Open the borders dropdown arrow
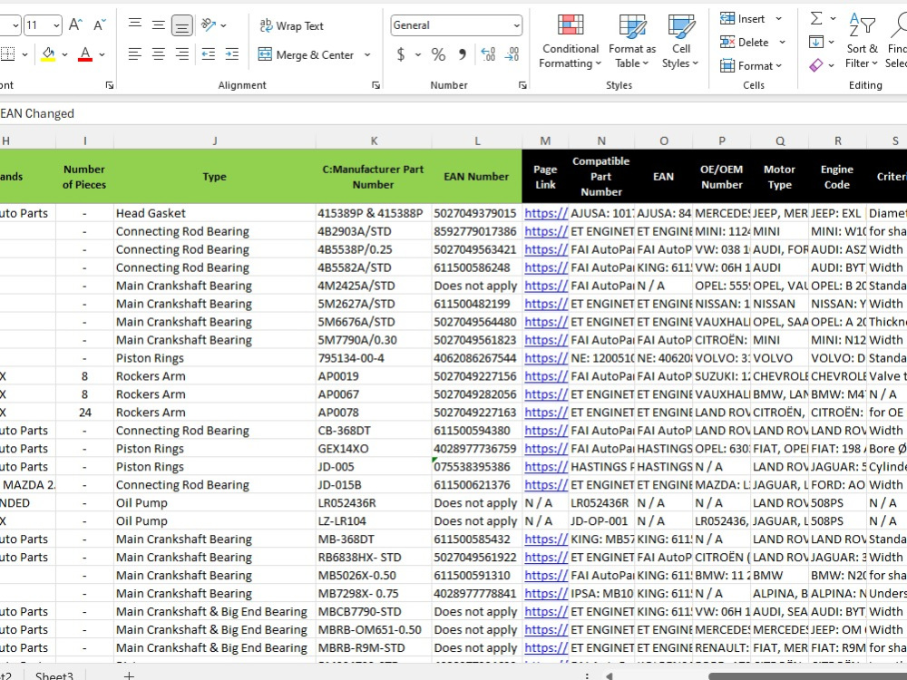Screen dimensions: 907x680 pyautogui.click(x=24, y=55)
